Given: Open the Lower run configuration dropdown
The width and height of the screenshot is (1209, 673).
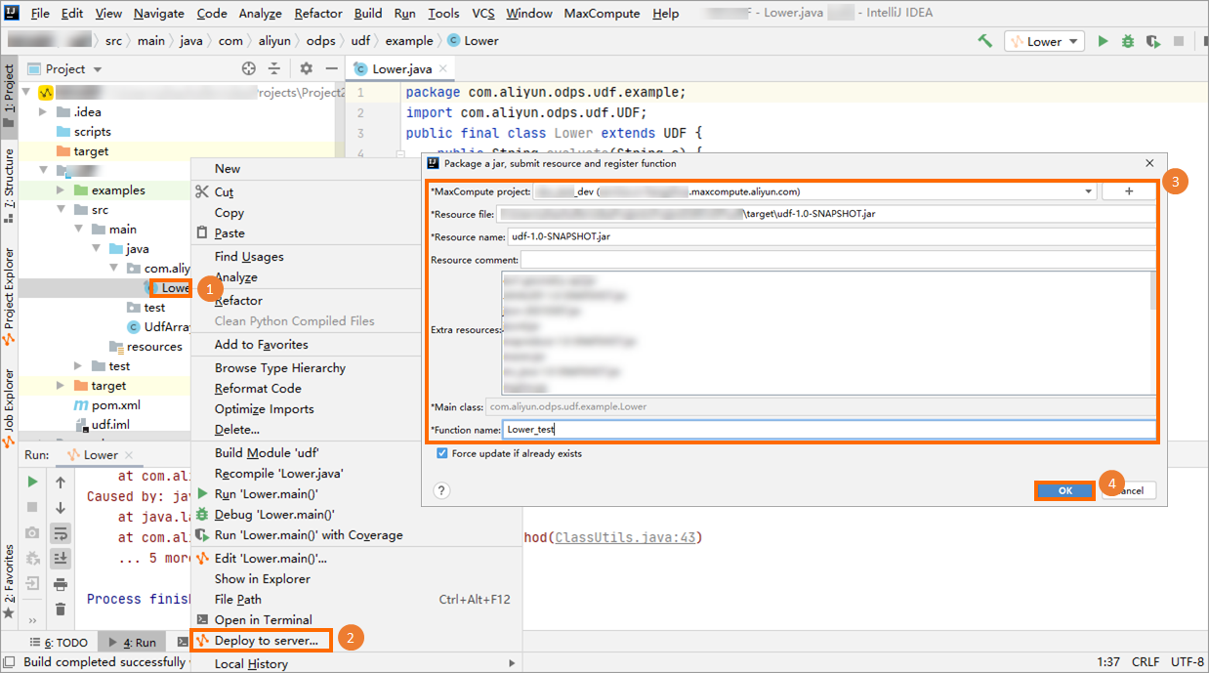Looking at the screenshot, I should tap(1044, 41).
